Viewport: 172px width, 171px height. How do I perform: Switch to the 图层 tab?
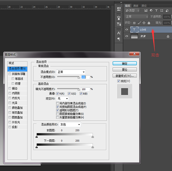128,6
